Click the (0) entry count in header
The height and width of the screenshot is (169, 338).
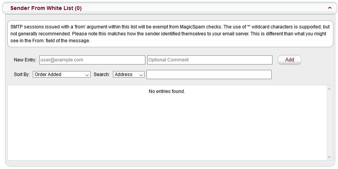click(x=78, y=8)
